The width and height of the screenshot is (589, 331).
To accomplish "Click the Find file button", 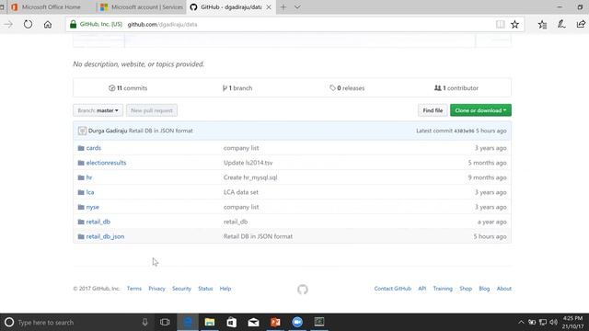I will click(433, 110).
